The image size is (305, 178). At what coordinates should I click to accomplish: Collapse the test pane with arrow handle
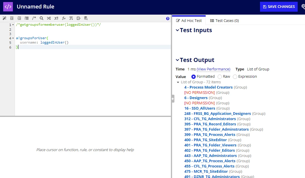(173, 98)
